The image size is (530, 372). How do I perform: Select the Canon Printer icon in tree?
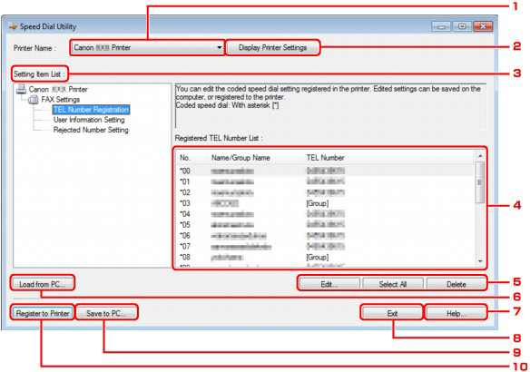click(21, 89)
